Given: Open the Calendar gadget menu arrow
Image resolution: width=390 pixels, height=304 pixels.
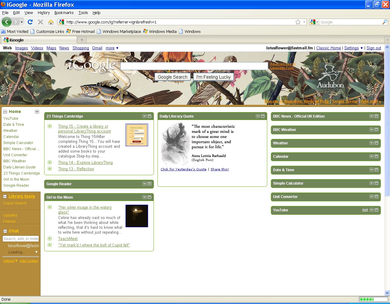Looking at the screenshot, I should (x=371, y=156).
